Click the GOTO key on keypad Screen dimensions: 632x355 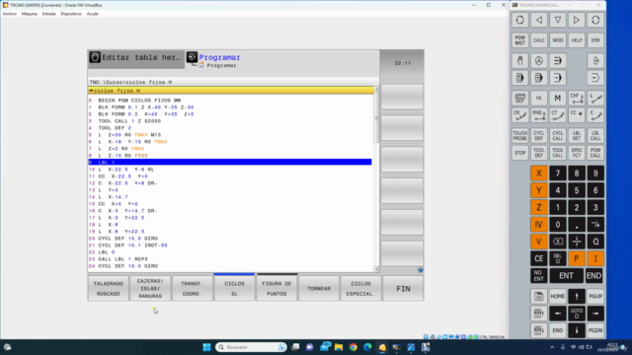pyautogui.click(x=577, y=314)
